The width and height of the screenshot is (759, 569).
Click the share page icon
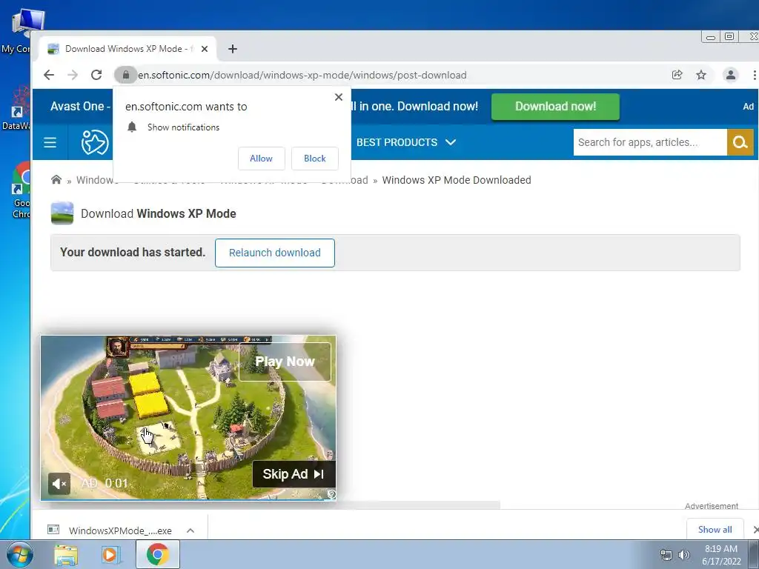tap(677, 75)
